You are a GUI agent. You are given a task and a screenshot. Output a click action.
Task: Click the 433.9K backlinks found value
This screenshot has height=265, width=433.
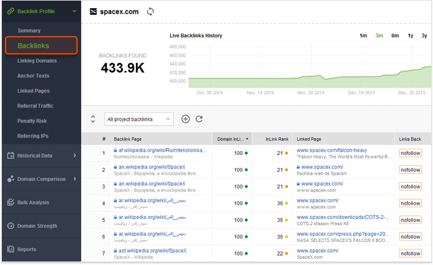123,68
